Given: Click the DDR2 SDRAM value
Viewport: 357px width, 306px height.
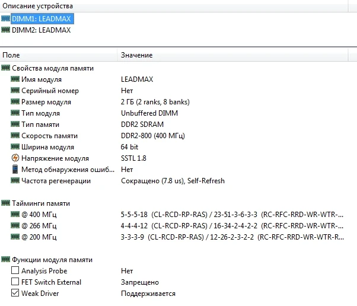Looking at the screenshot, I should coord(142,125).
